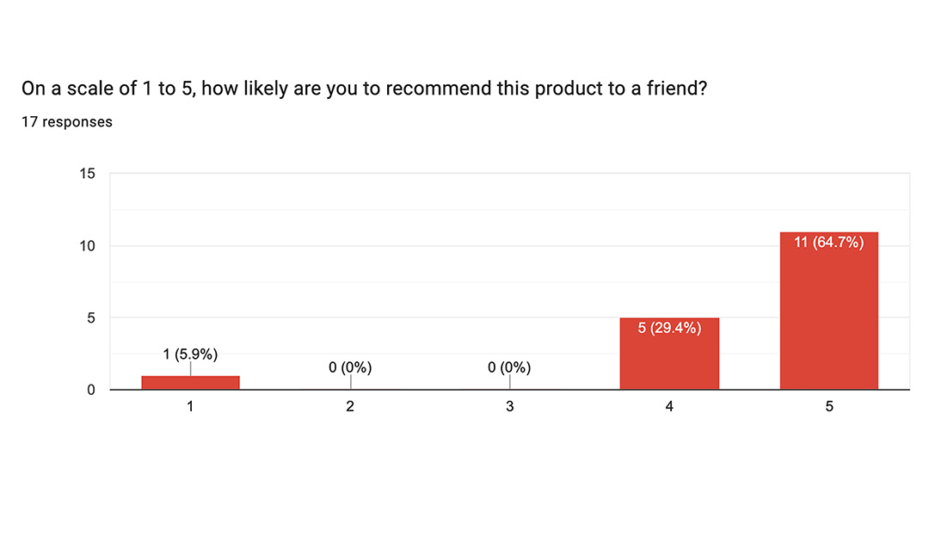The image size is (929, 542).
Task: Click the y-axis value "0"
Action: (x=91, y=390)
